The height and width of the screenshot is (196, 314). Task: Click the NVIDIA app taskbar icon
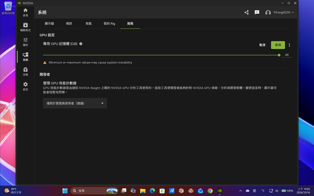coord(220,191)
